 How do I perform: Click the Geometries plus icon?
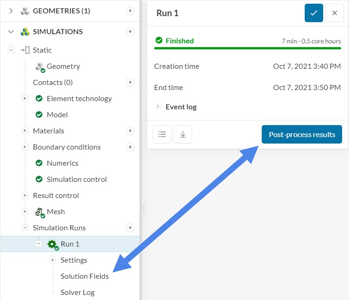click(130, 11)
